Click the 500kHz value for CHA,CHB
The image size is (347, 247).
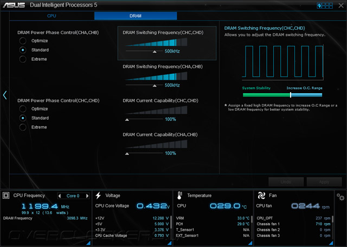172,86
